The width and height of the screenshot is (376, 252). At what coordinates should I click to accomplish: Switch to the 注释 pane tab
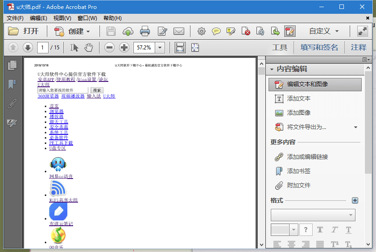pos(359,48)
